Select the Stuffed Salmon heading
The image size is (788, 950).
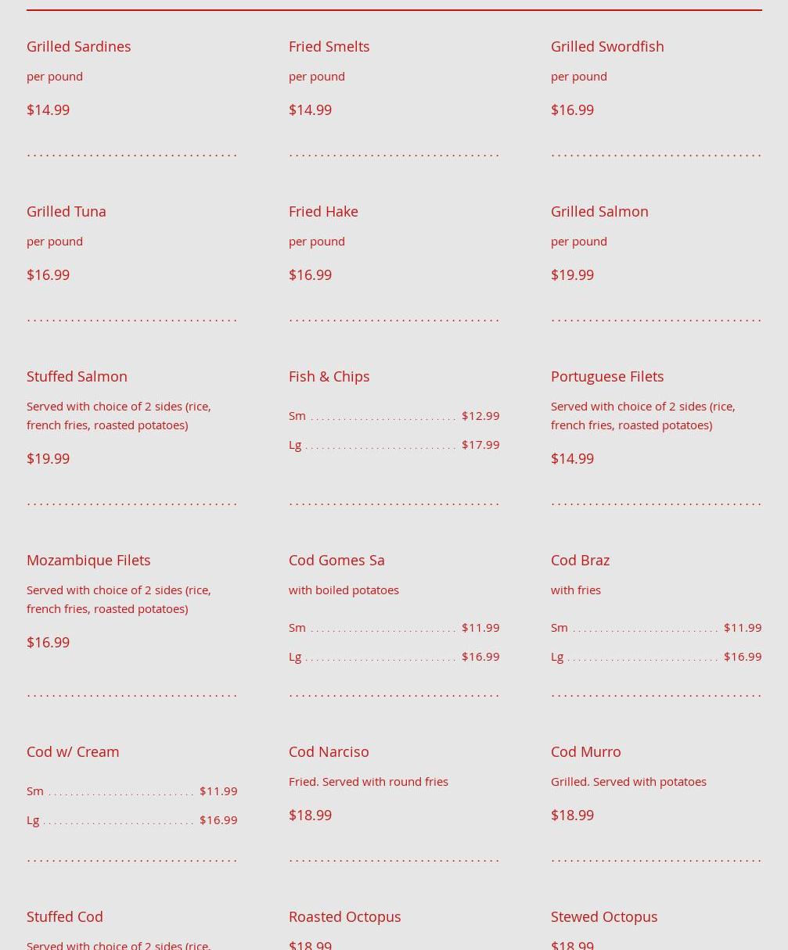[77, 376]
